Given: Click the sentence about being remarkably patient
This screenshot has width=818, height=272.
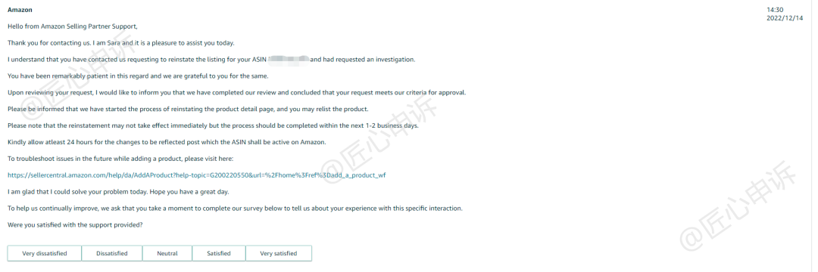Looking at the screenshot, I should point(138,76).
